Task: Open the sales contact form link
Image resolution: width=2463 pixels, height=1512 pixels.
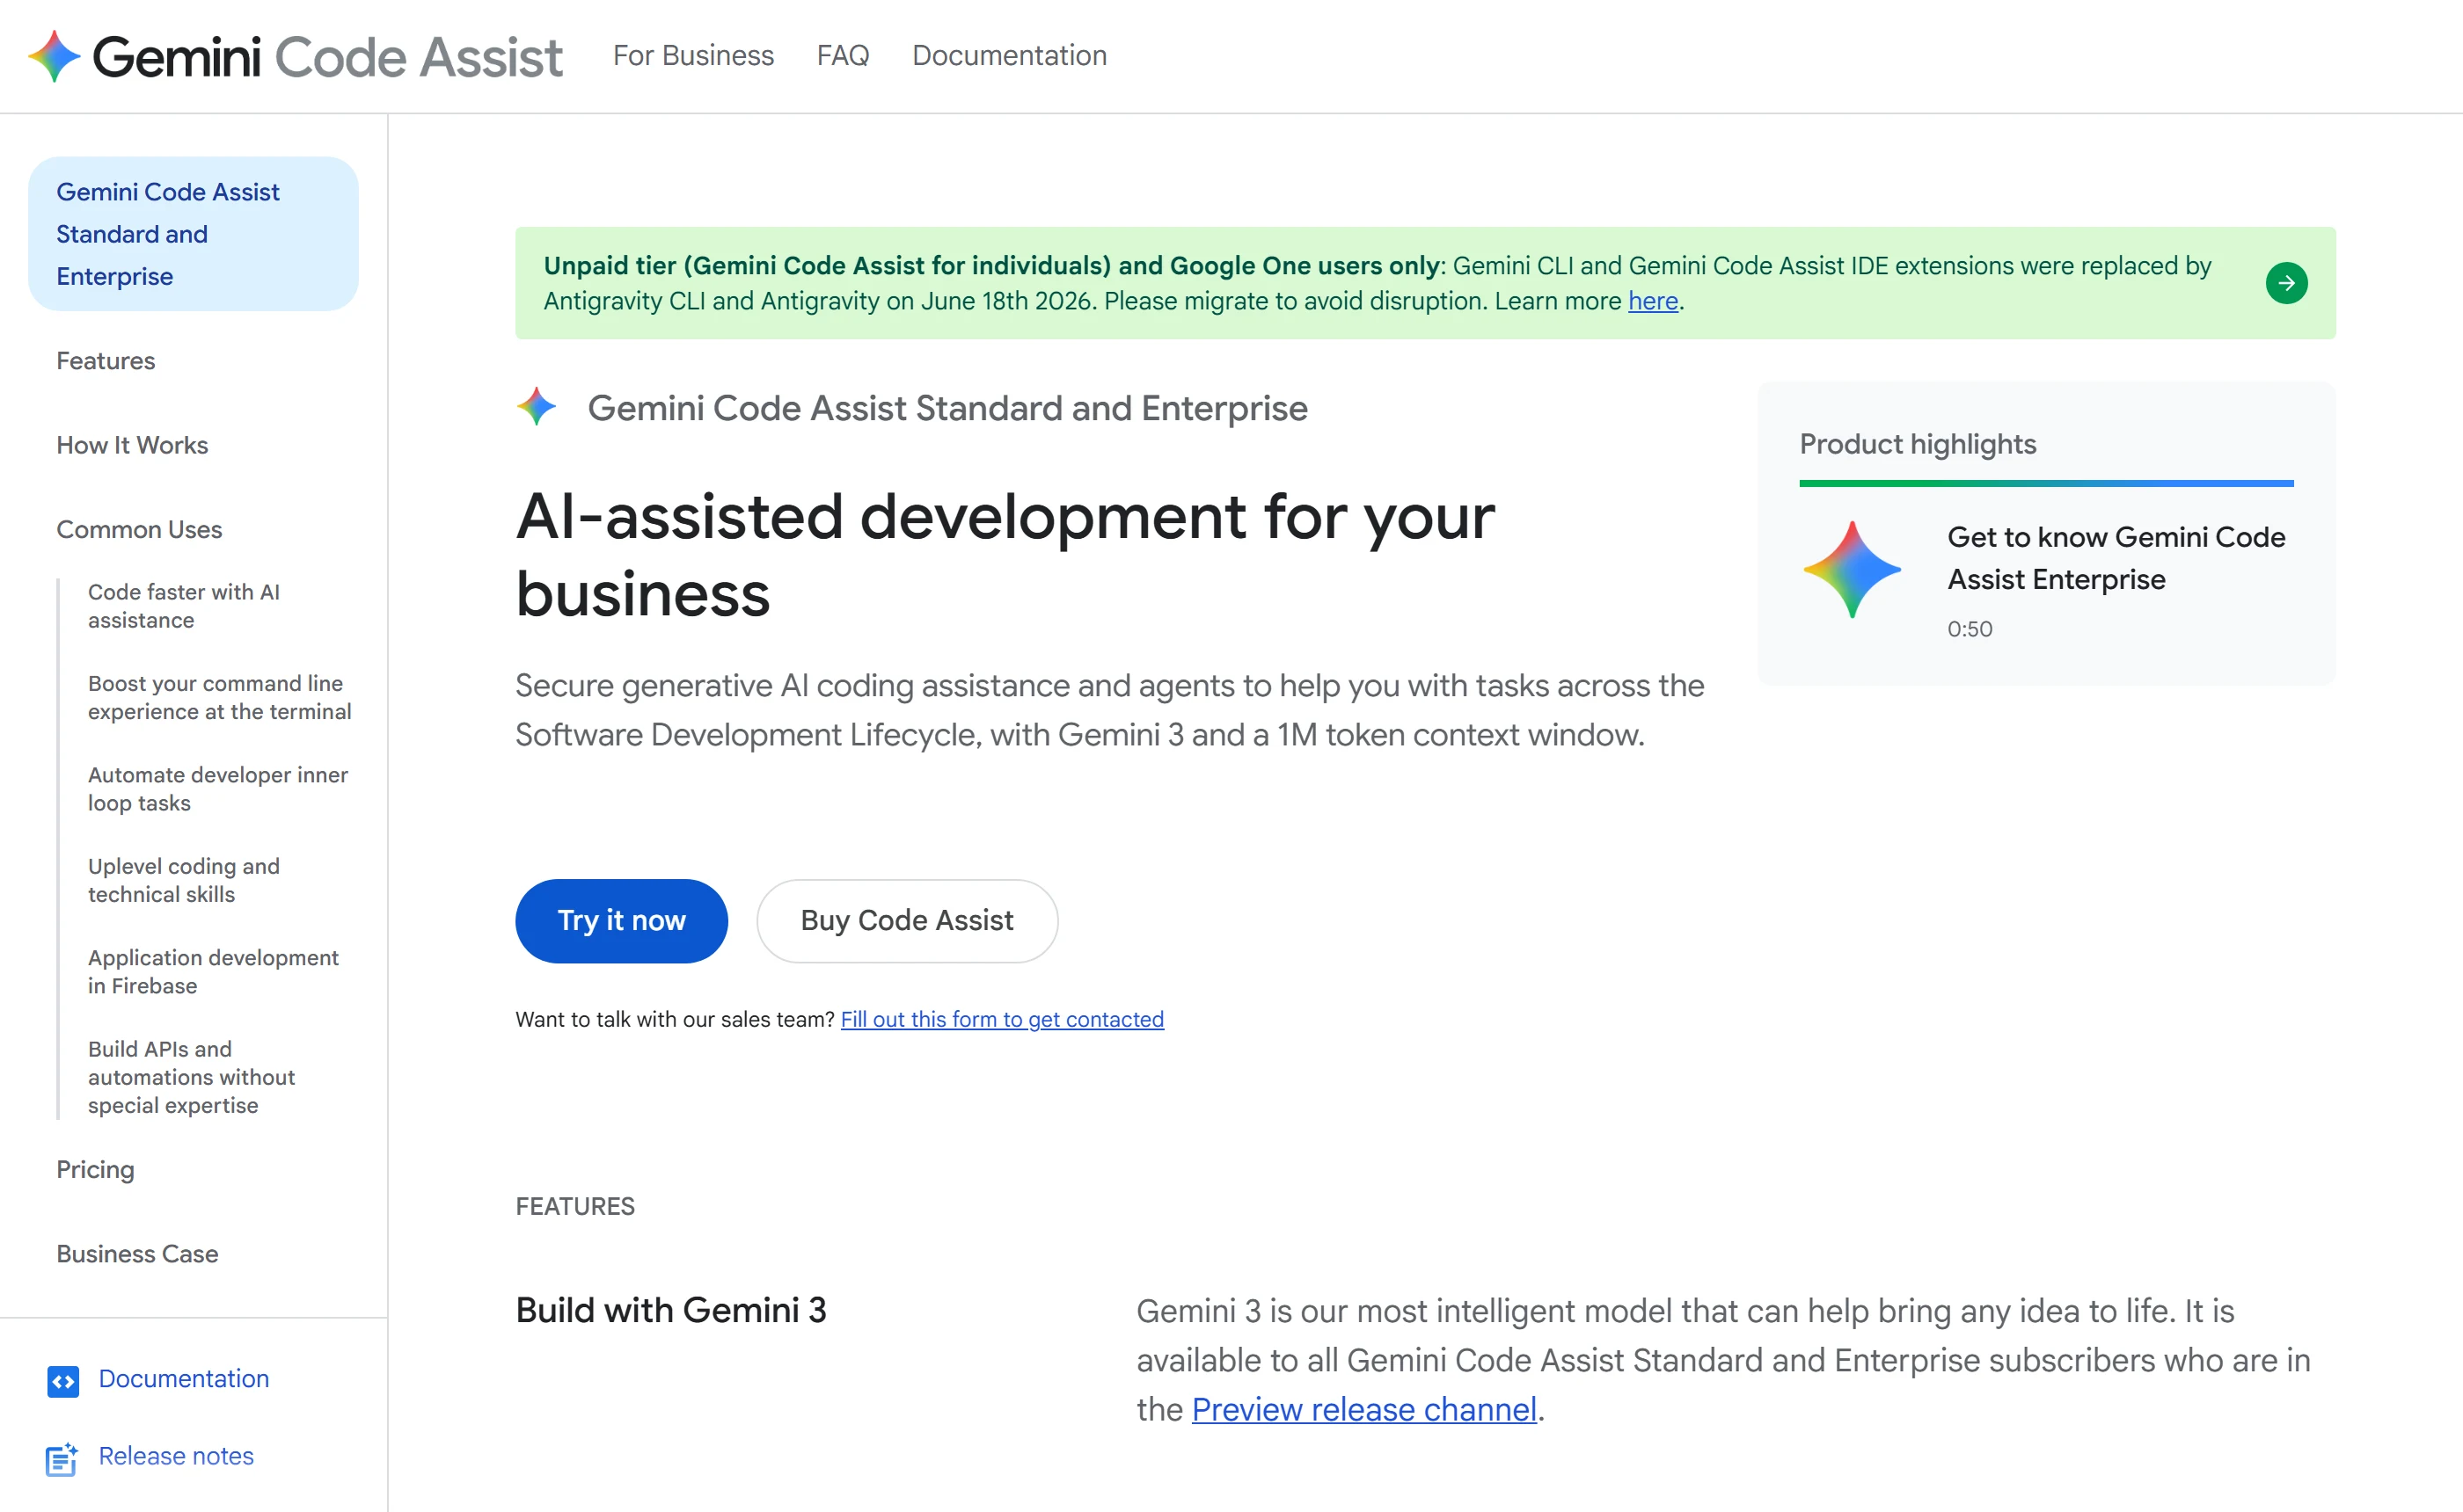Action: pos(1001,1019)
